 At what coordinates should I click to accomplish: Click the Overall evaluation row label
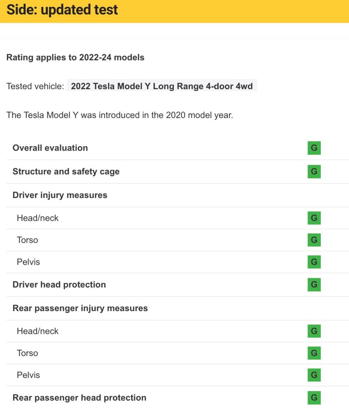coord(50,148)
